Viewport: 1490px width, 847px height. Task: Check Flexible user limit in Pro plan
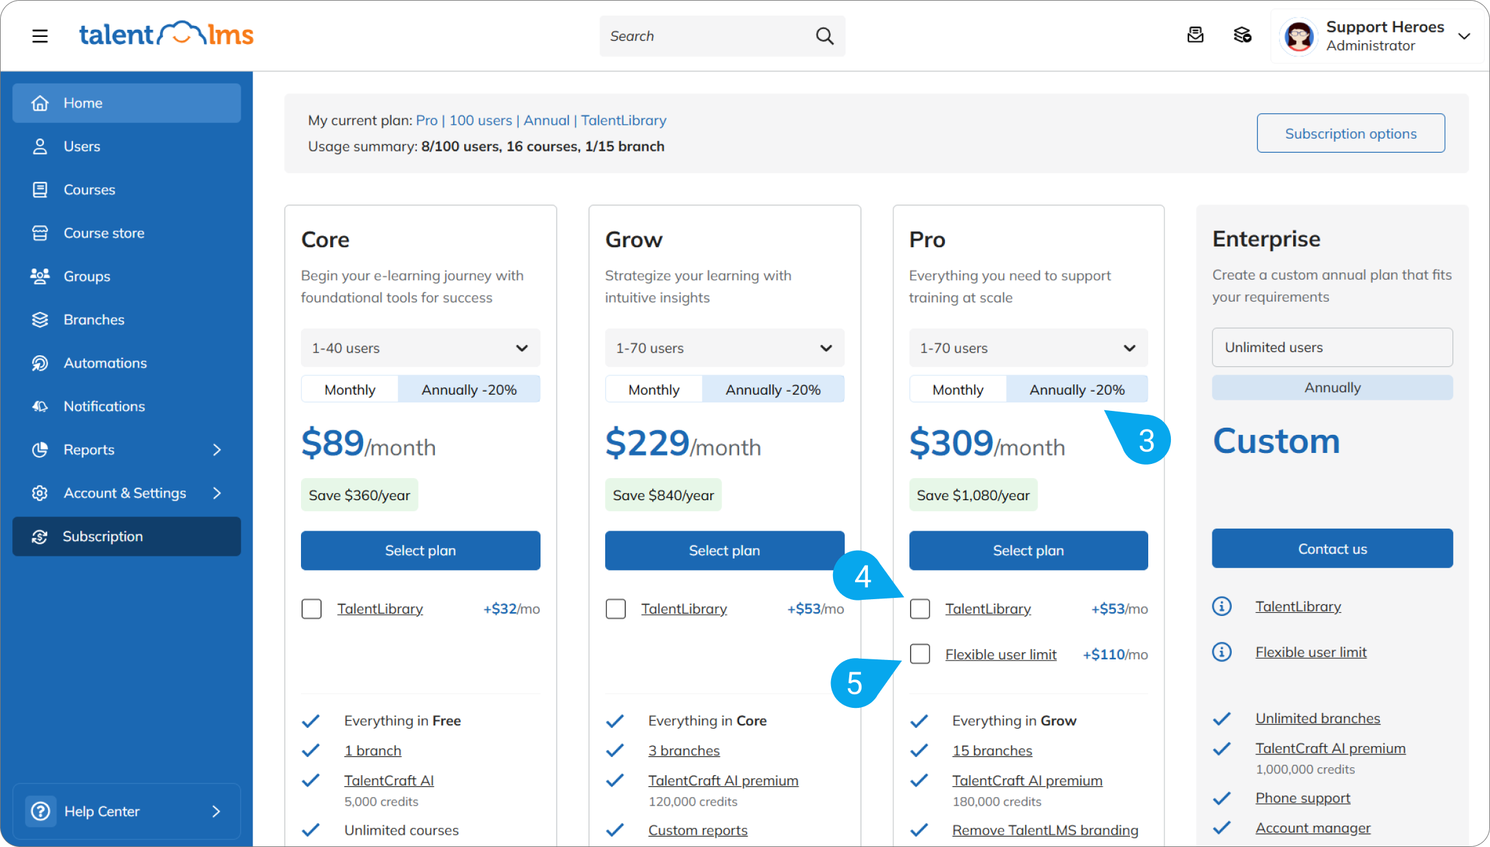(920, 654)
